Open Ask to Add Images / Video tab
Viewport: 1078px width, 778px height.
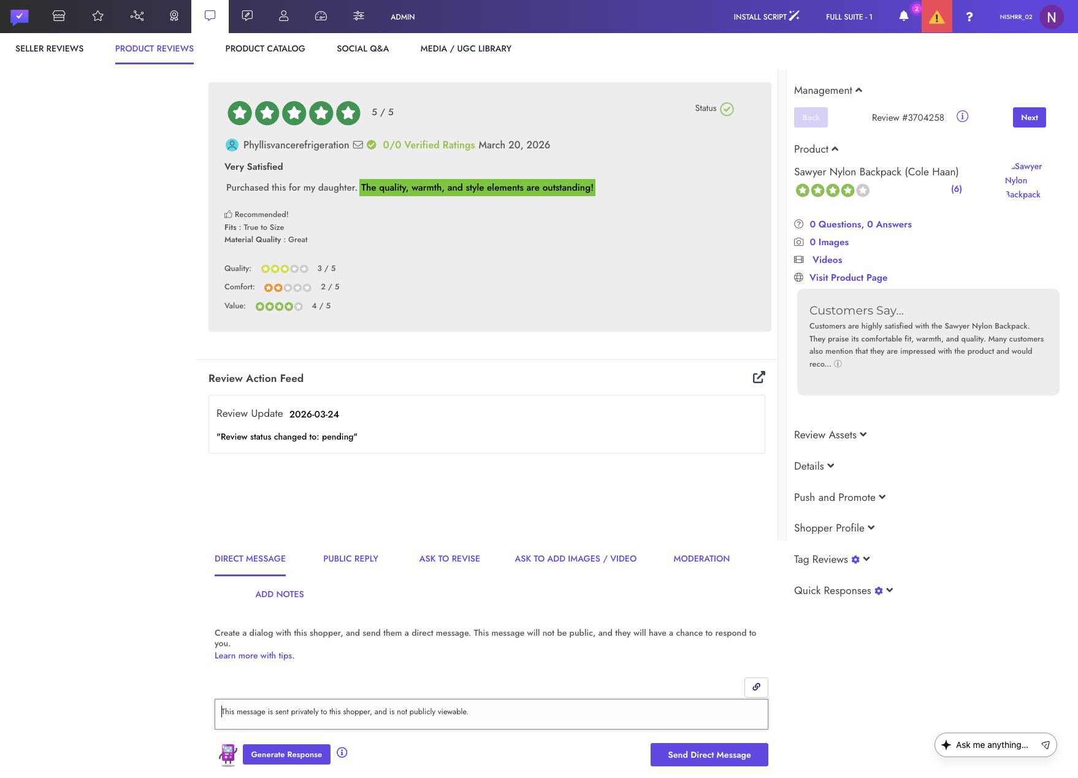point(576,559)
